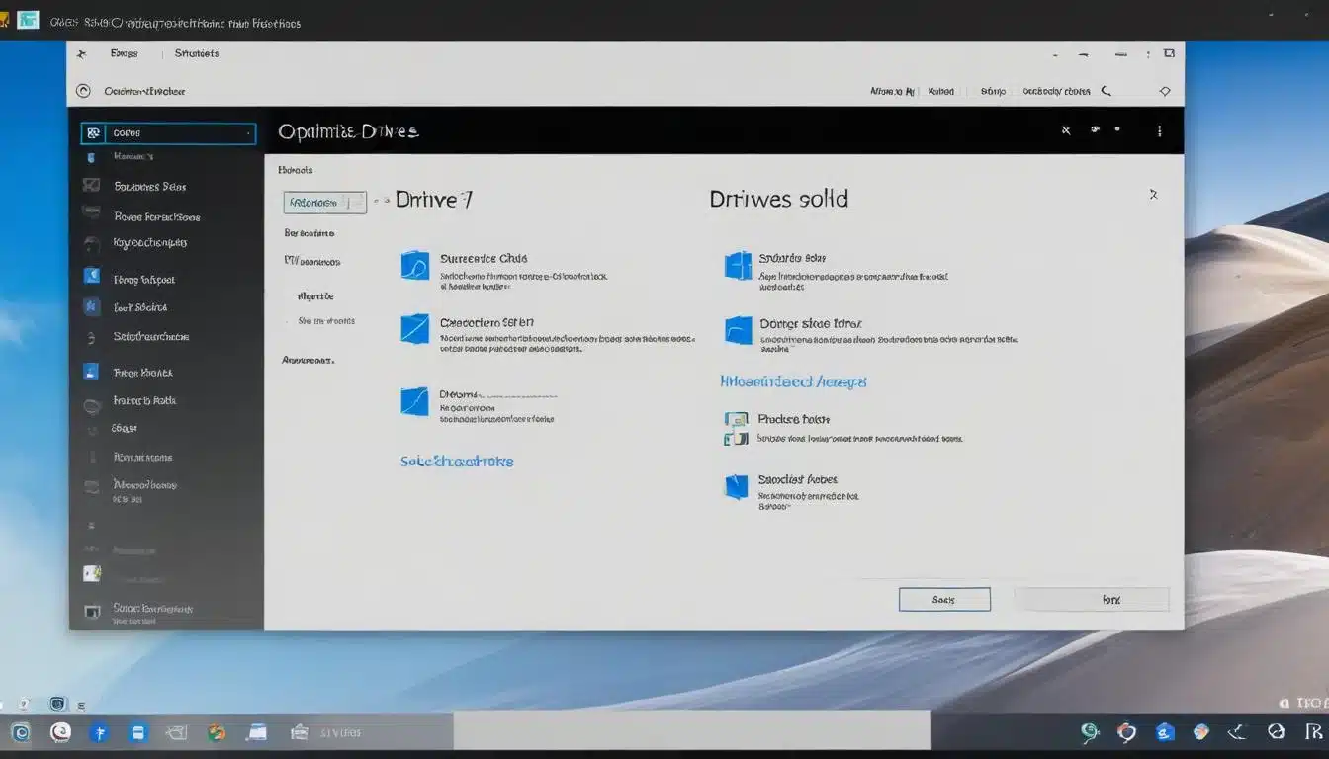Screen dimensions: 1329x759
Task: Click the second blue icon under Drives solid
Action: [738, 330]
